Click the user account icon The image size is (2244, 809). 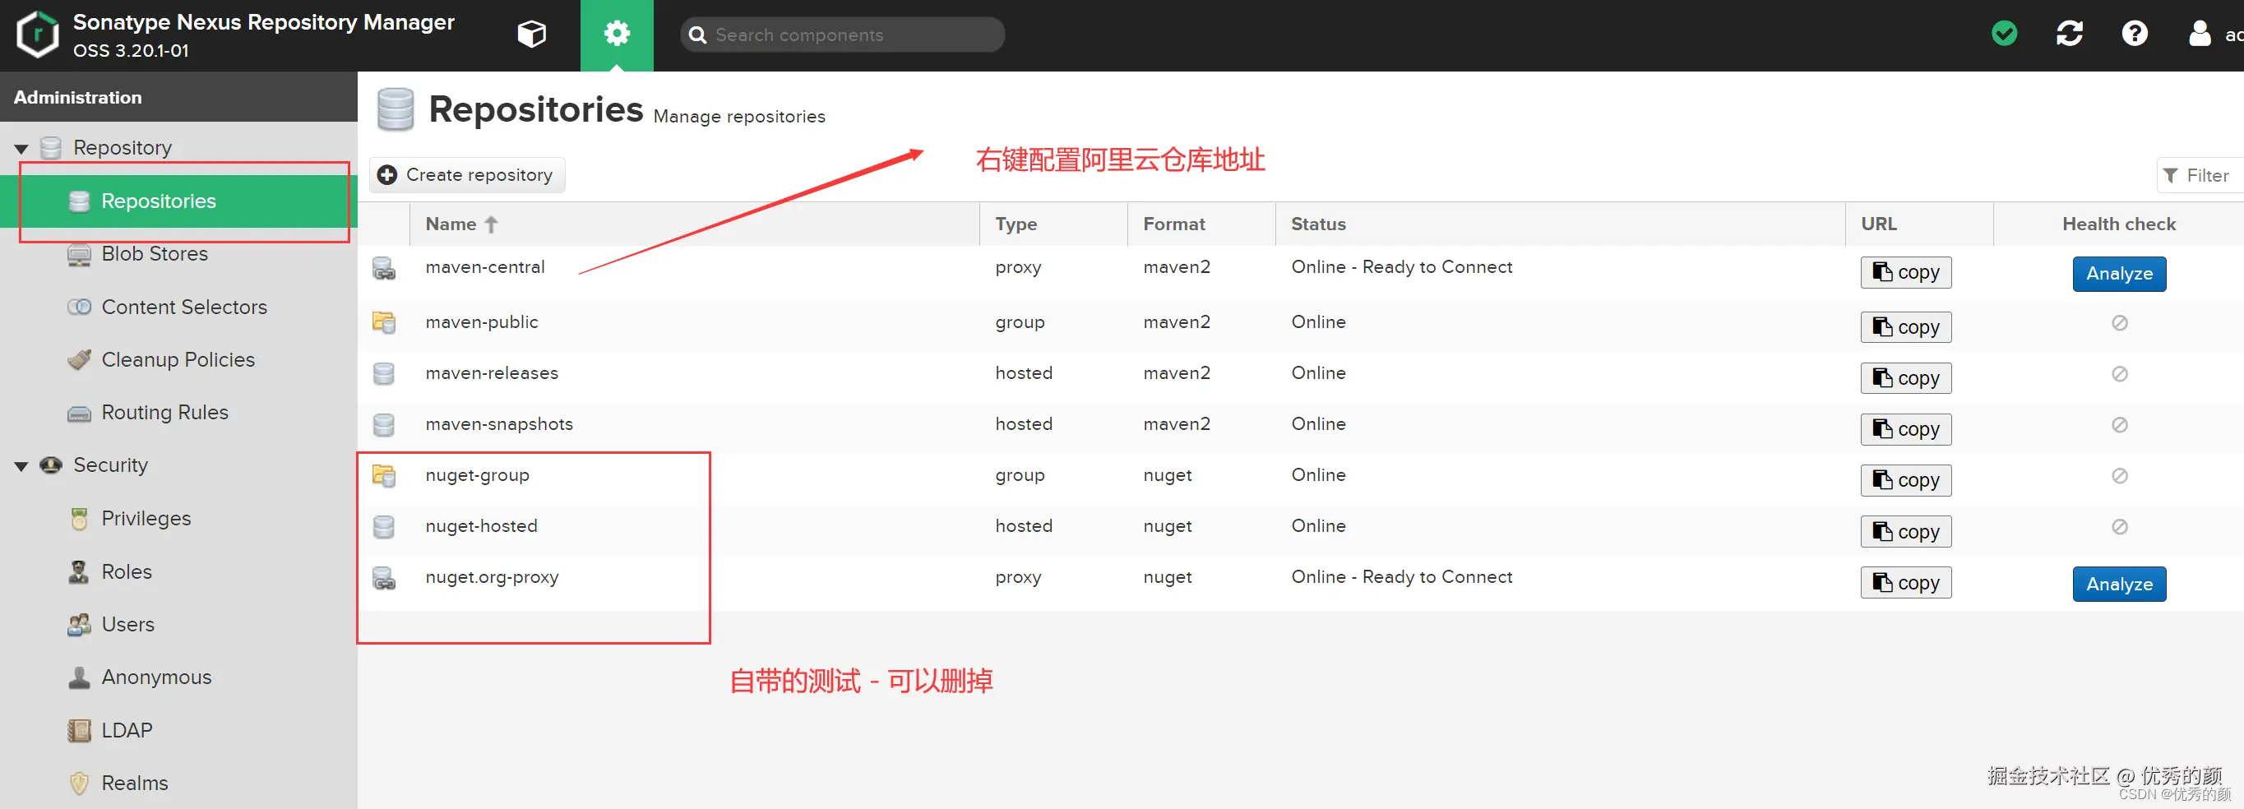(2200, 34)
